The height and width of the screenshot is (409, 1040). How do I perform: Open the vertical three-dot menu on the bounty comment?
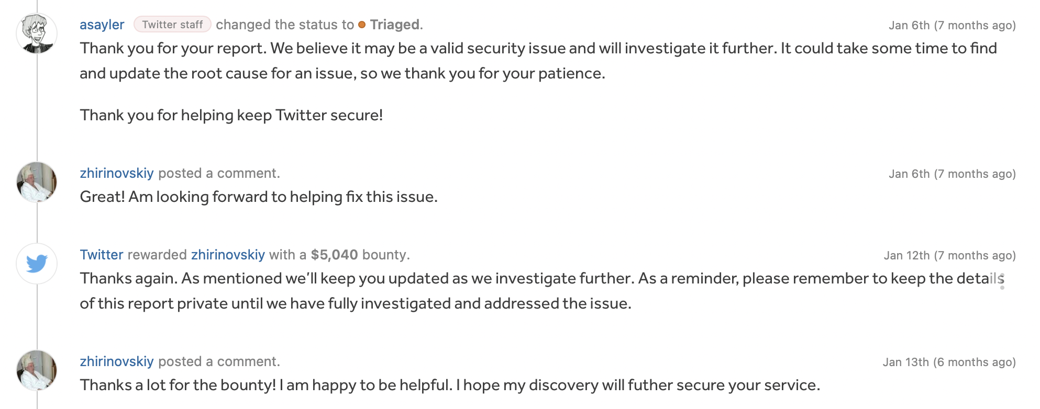pos(1002,281)
